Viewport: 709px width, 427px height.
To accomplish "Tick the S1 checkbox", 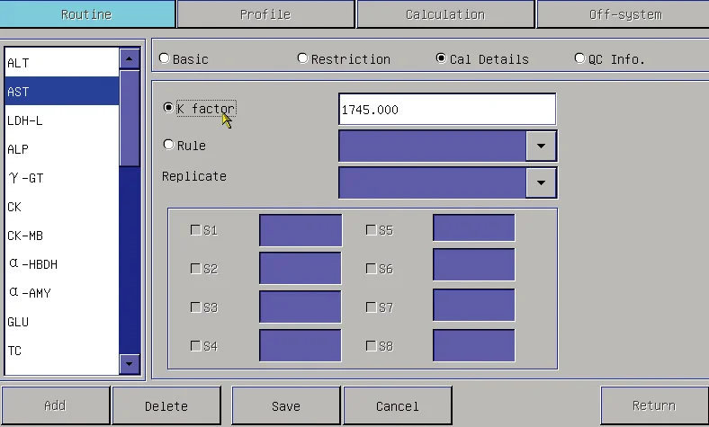I will [x=196, y=230].
